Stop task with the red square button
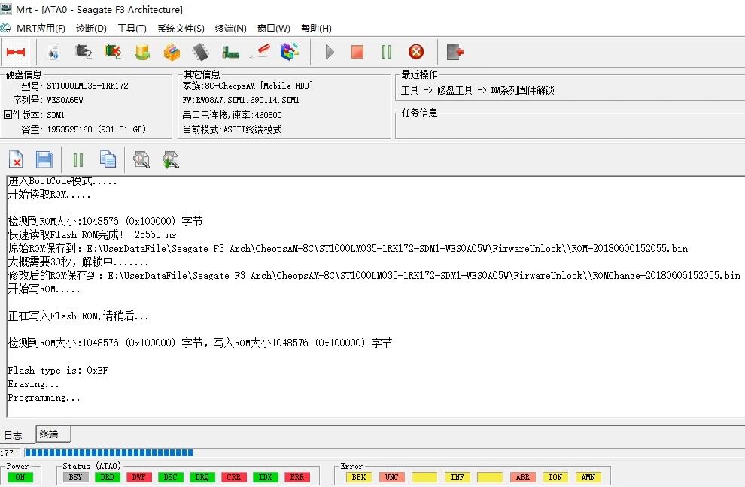Viewport: 745px width, 487px height. coord(357,52)
